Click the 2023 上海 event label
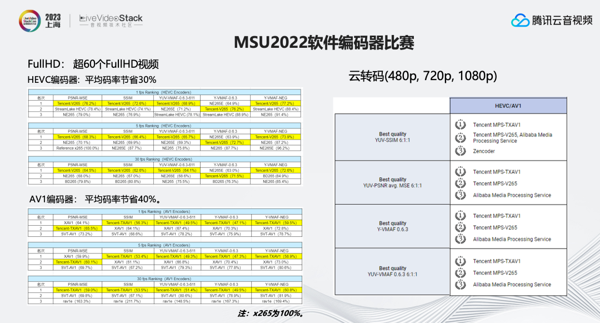Screen dimensions: 600x323 53,21
